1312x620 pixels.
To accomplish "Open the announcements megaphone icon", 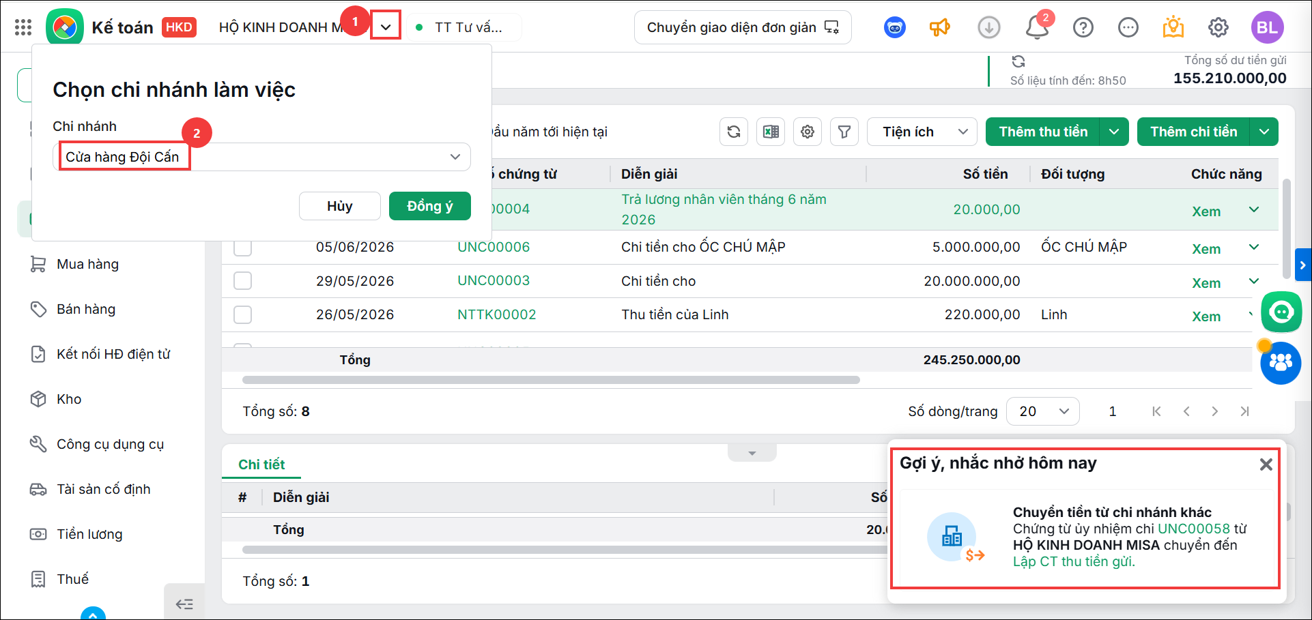I will (x=940, y=27).
